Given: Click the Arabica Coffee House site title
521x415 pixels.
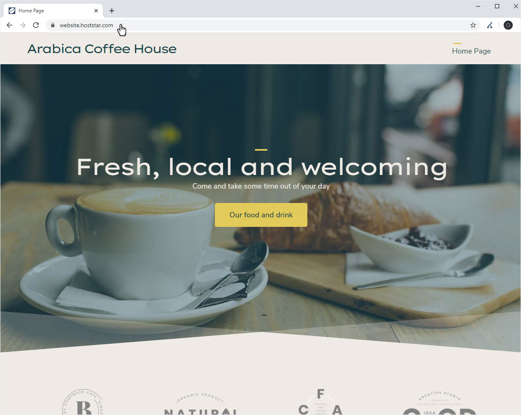Looking at the screenshot, I should 102,49.
